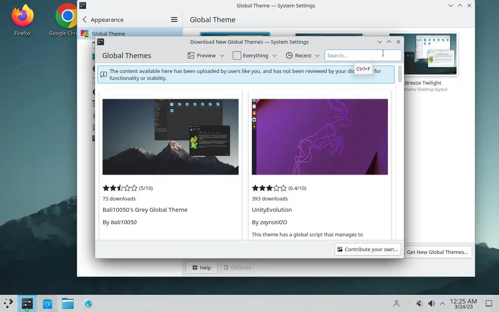
Task: Open the Dolphin file manager taskbar icon
Action: coord(68,303)
